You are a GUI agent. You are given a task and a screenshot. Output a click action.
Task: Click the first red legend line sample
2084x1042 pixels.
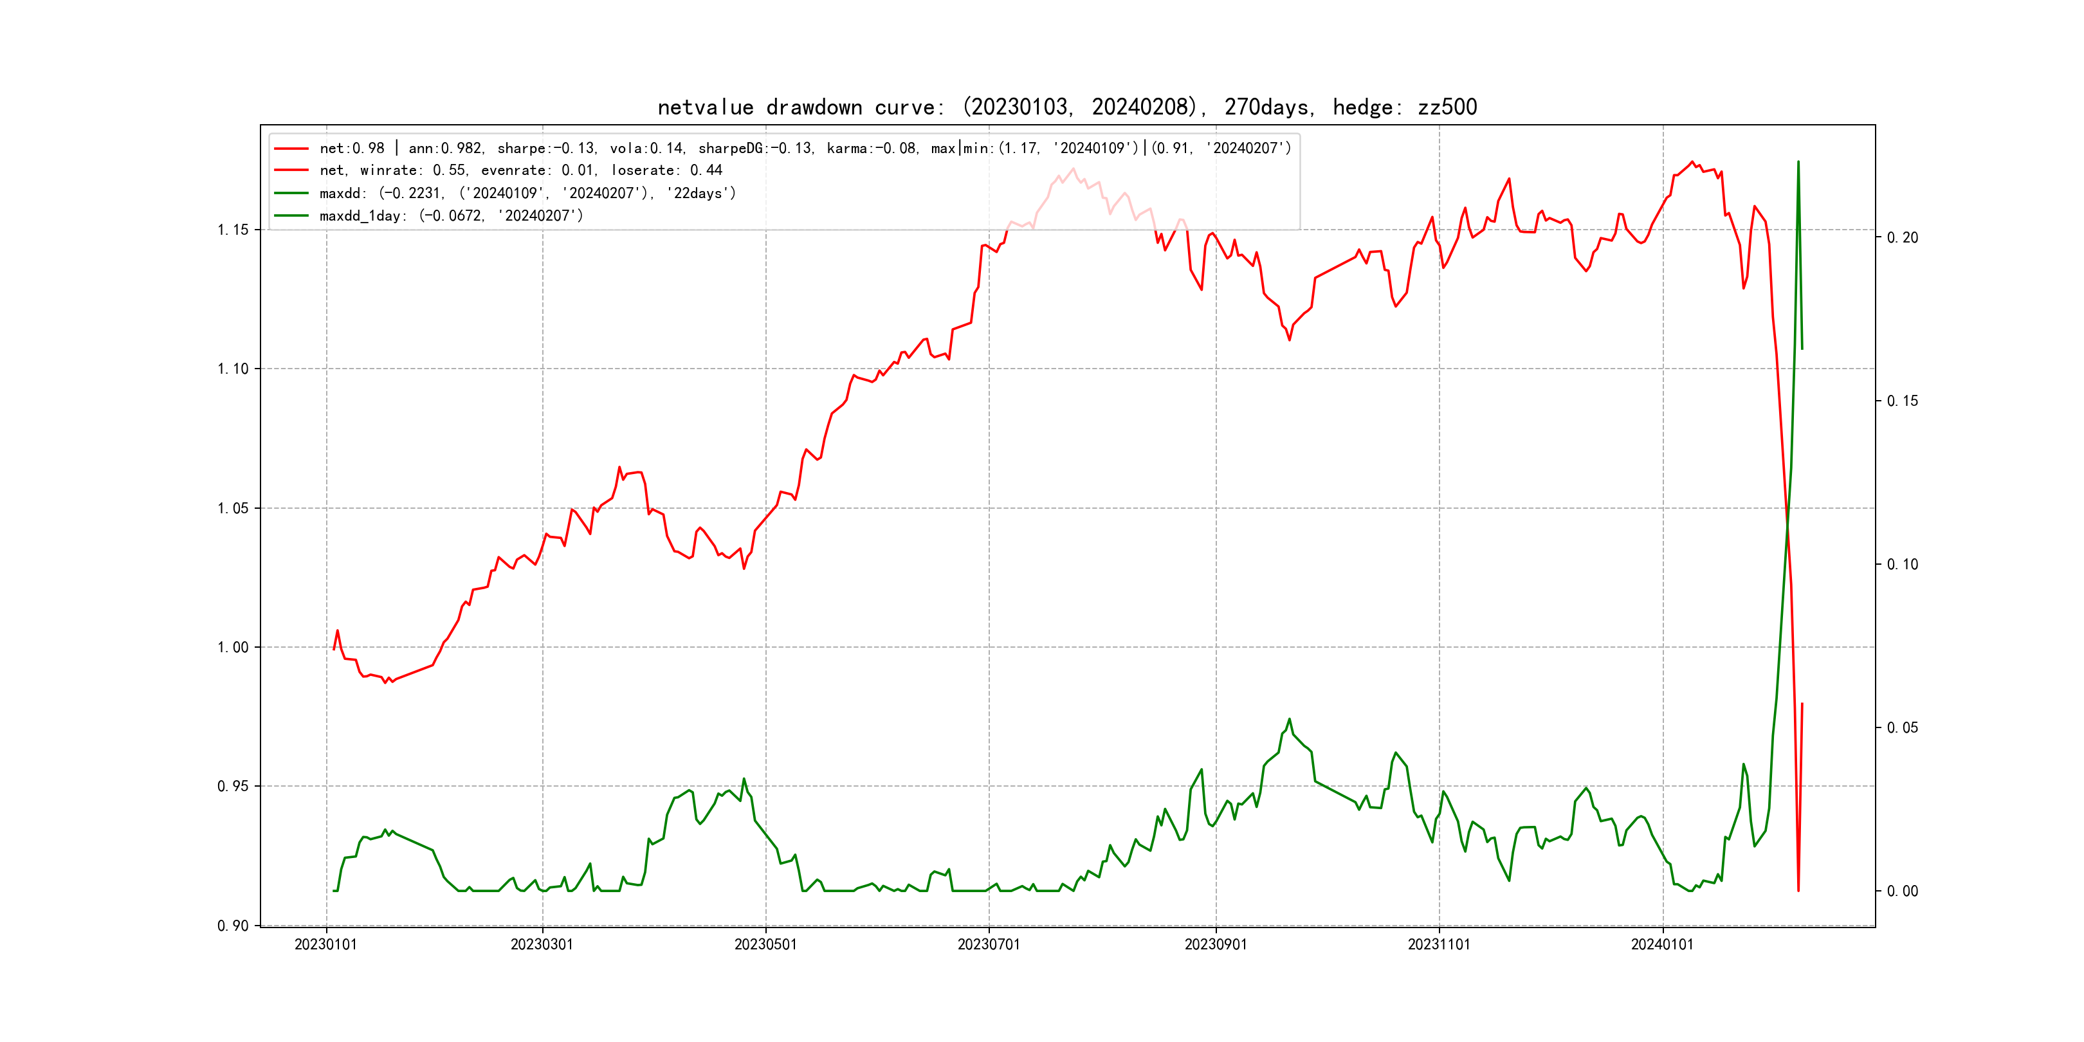pos(291,149)
